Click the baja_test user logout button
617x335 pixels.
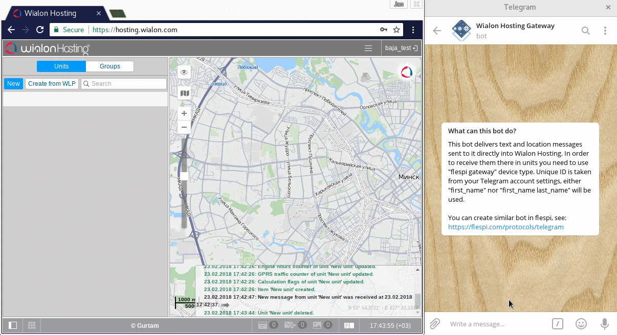(x=402, y=49)
